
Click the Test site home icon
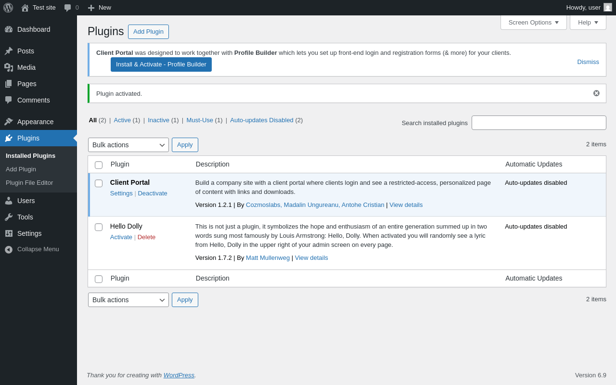(25, 8)
